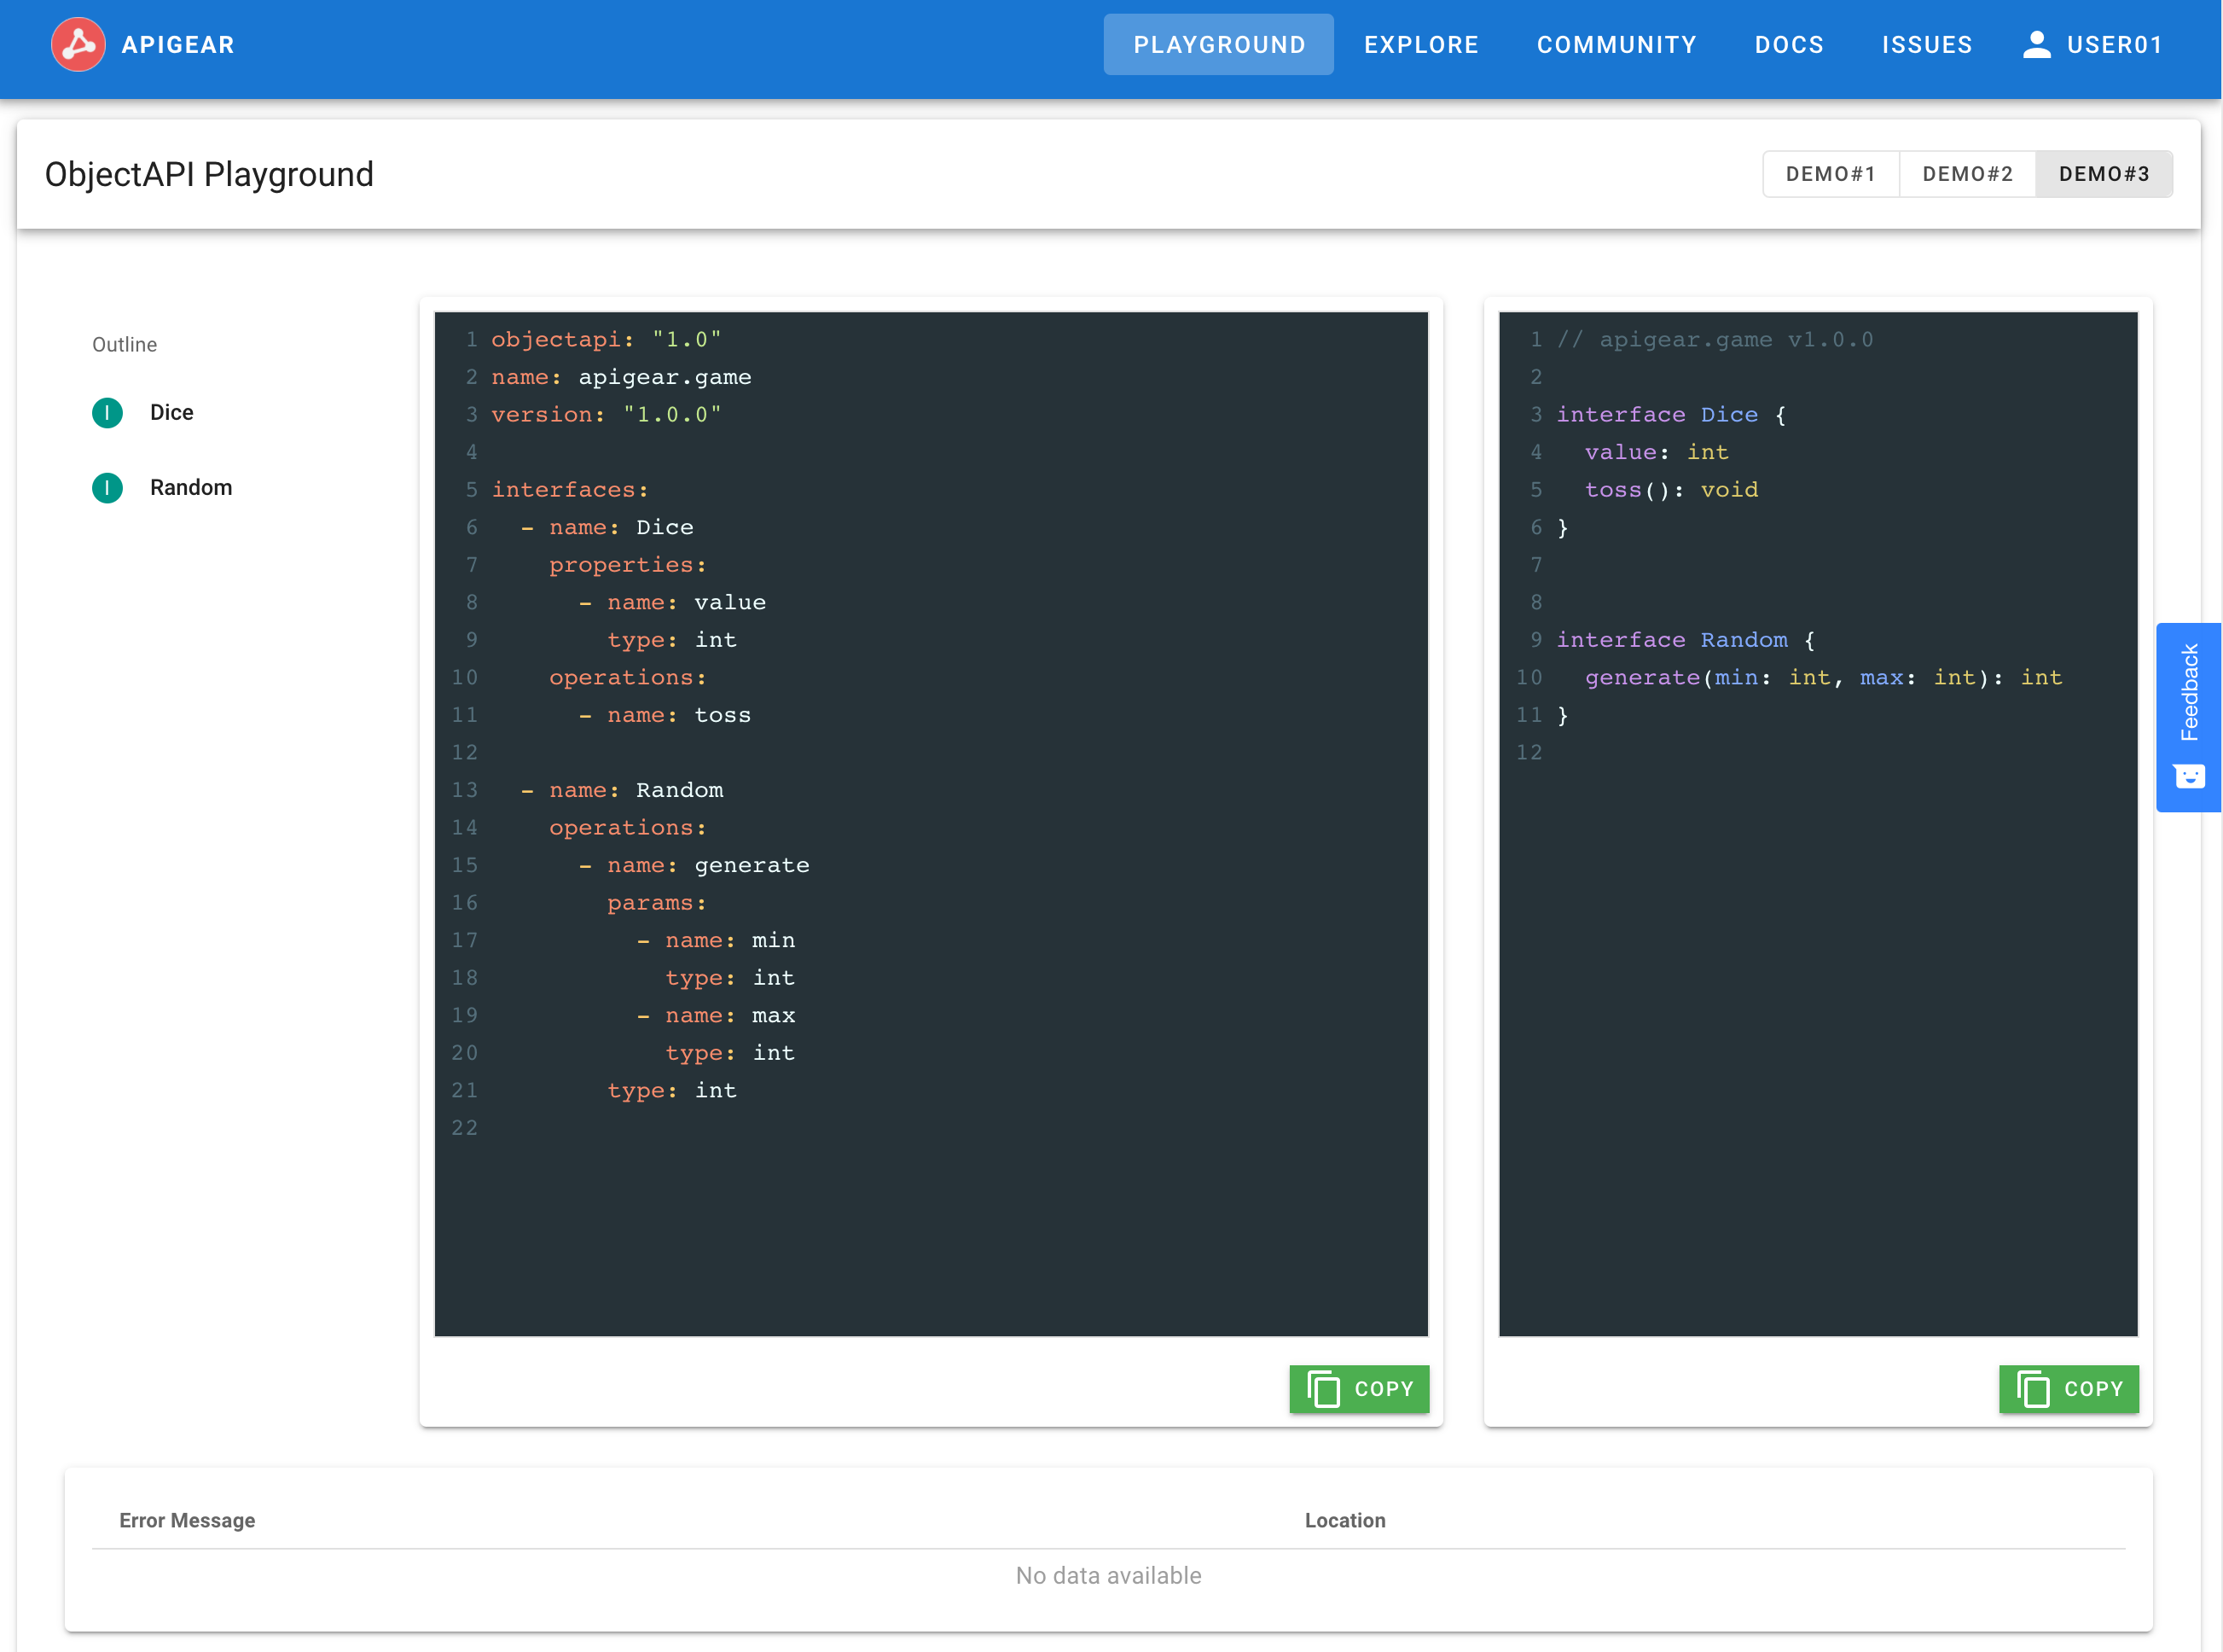Select the Dice interface badge icon
2223x1652 pixels.
(107, 412)
